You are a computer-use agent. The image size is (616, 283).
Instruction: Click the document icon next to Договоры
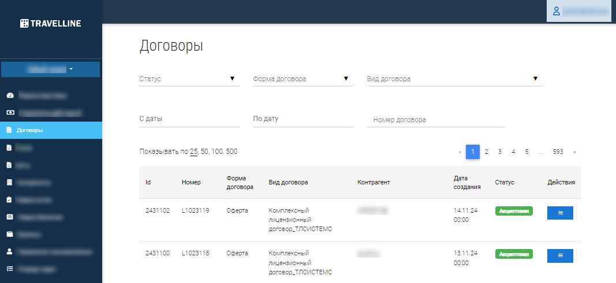[9, 130]
